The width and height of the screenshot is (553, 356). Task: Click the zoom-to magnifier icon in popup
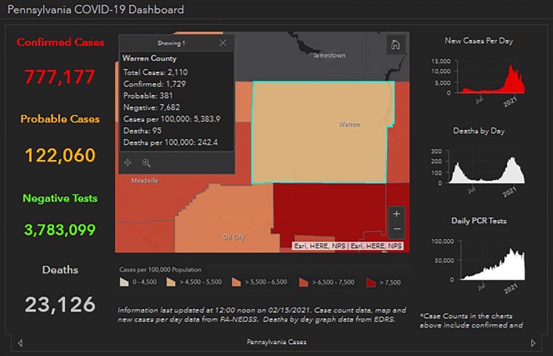[x=146, y=163]
